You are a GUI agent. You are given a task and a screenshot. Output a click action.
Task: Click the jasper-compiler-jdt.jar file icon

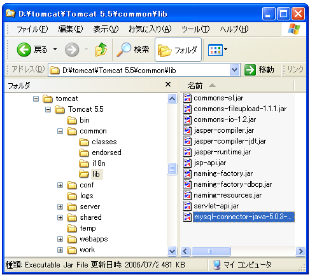pyautogui.click(x=187, y=141)
